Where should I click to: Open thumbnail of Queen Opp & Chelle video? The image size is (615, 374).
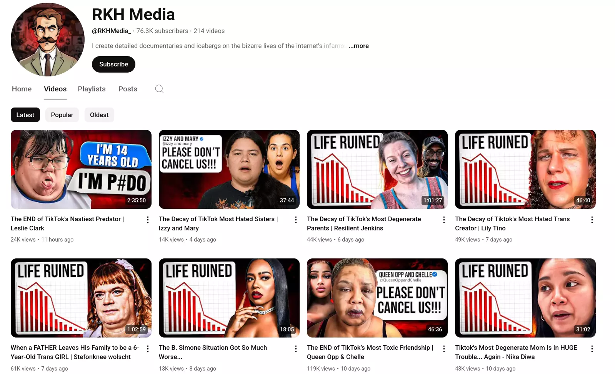[x=377, y=298]
